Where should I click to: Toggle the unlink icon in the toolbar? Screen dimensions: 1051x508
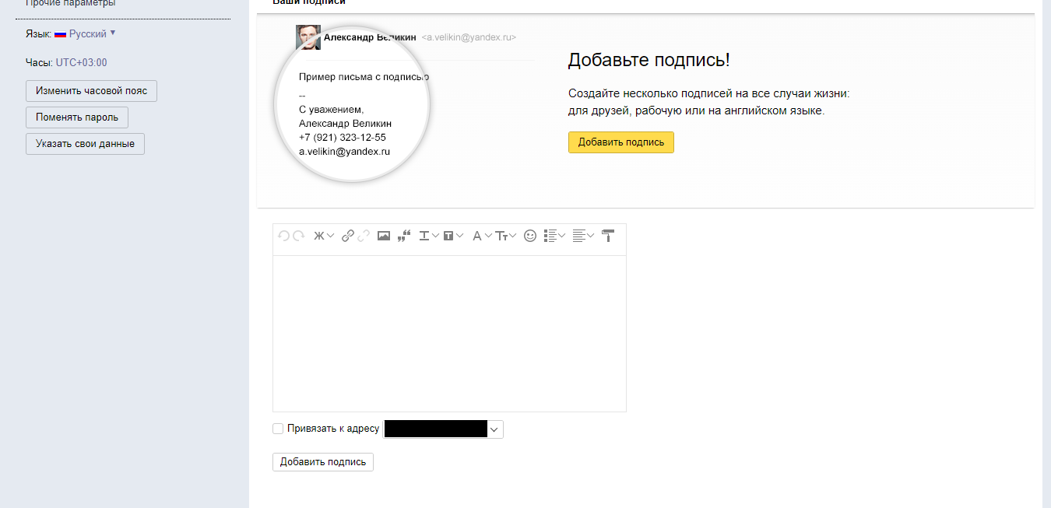pos(364,235)
